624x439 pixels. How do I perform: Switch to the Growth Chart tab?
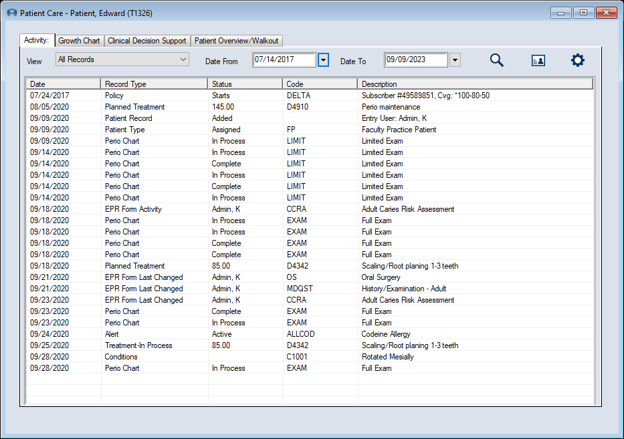click(79, 41)
